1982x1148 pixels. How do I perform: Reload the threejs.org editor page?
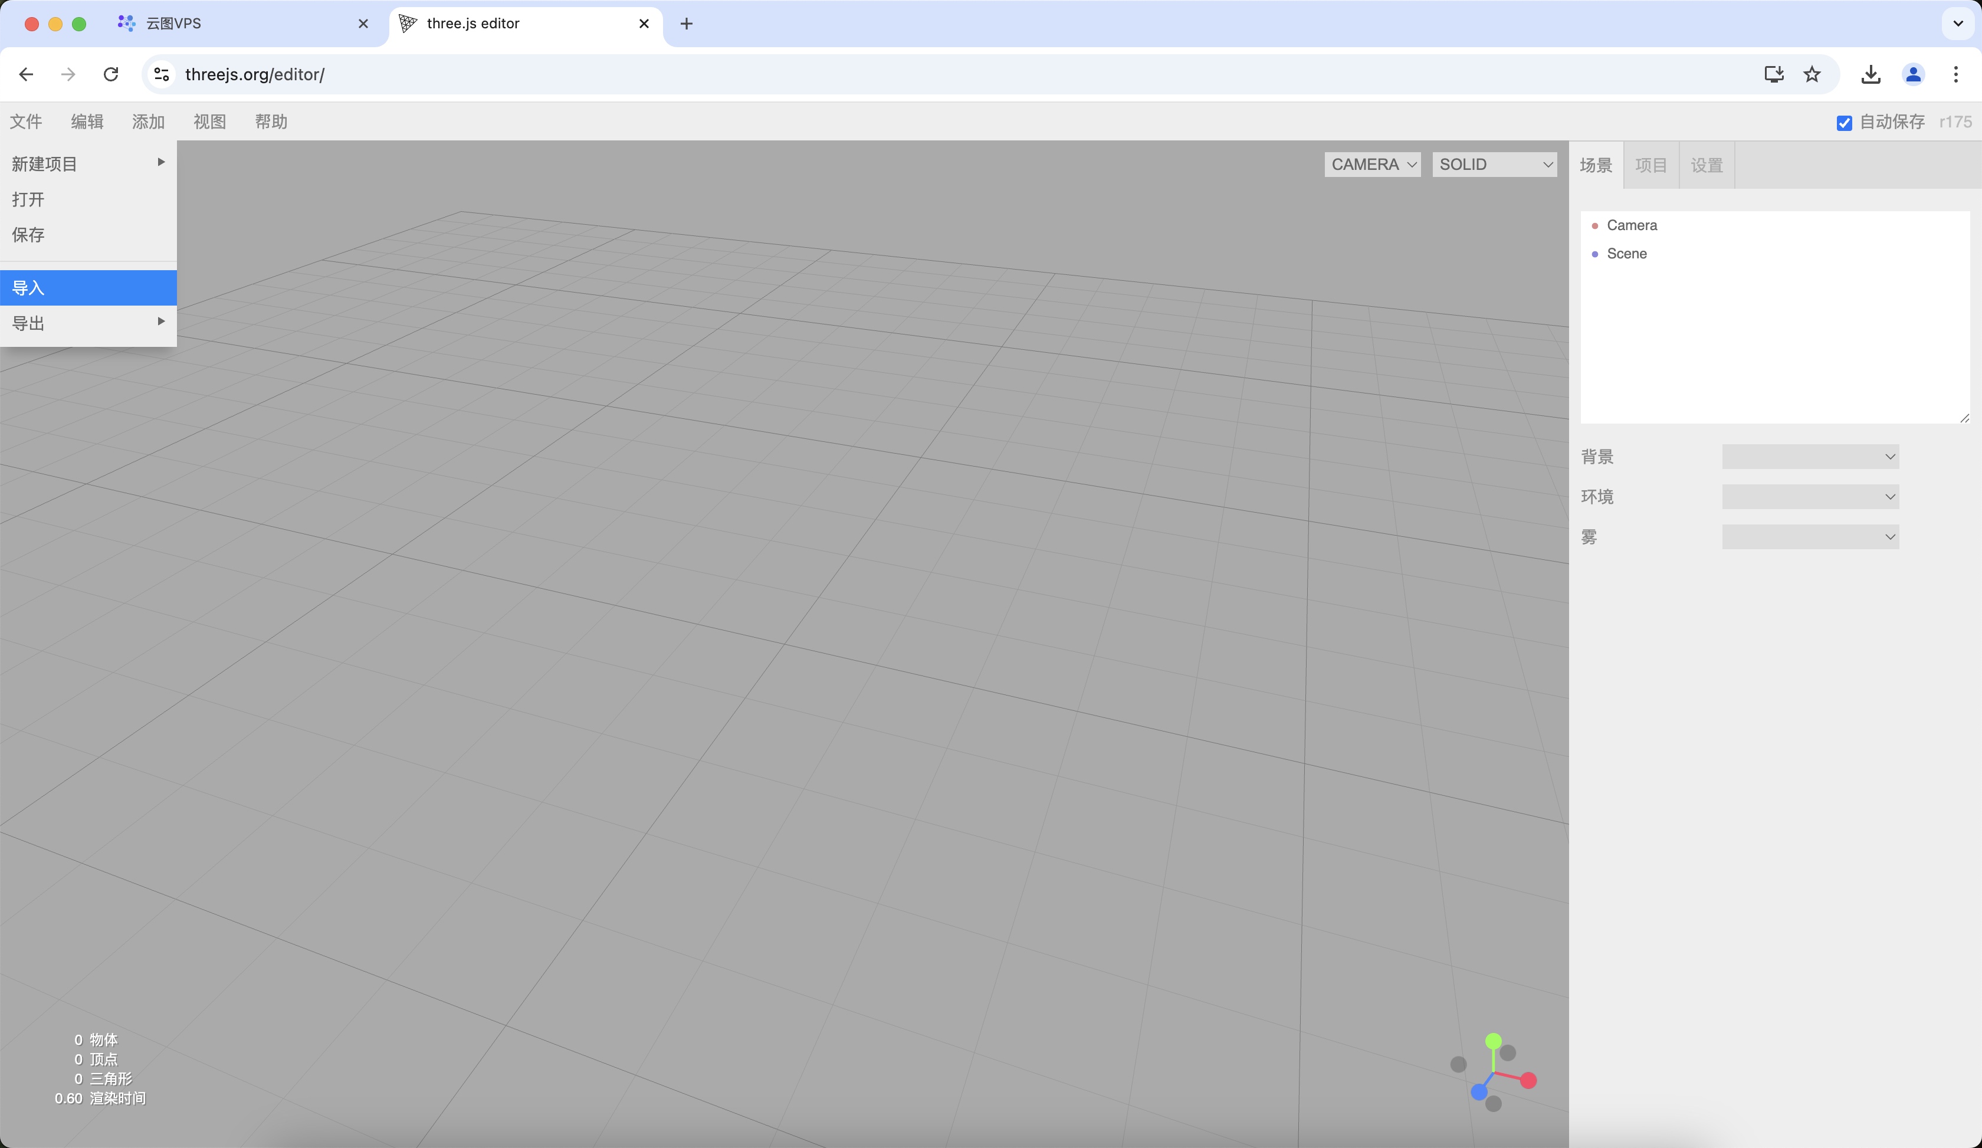(111, 74)
